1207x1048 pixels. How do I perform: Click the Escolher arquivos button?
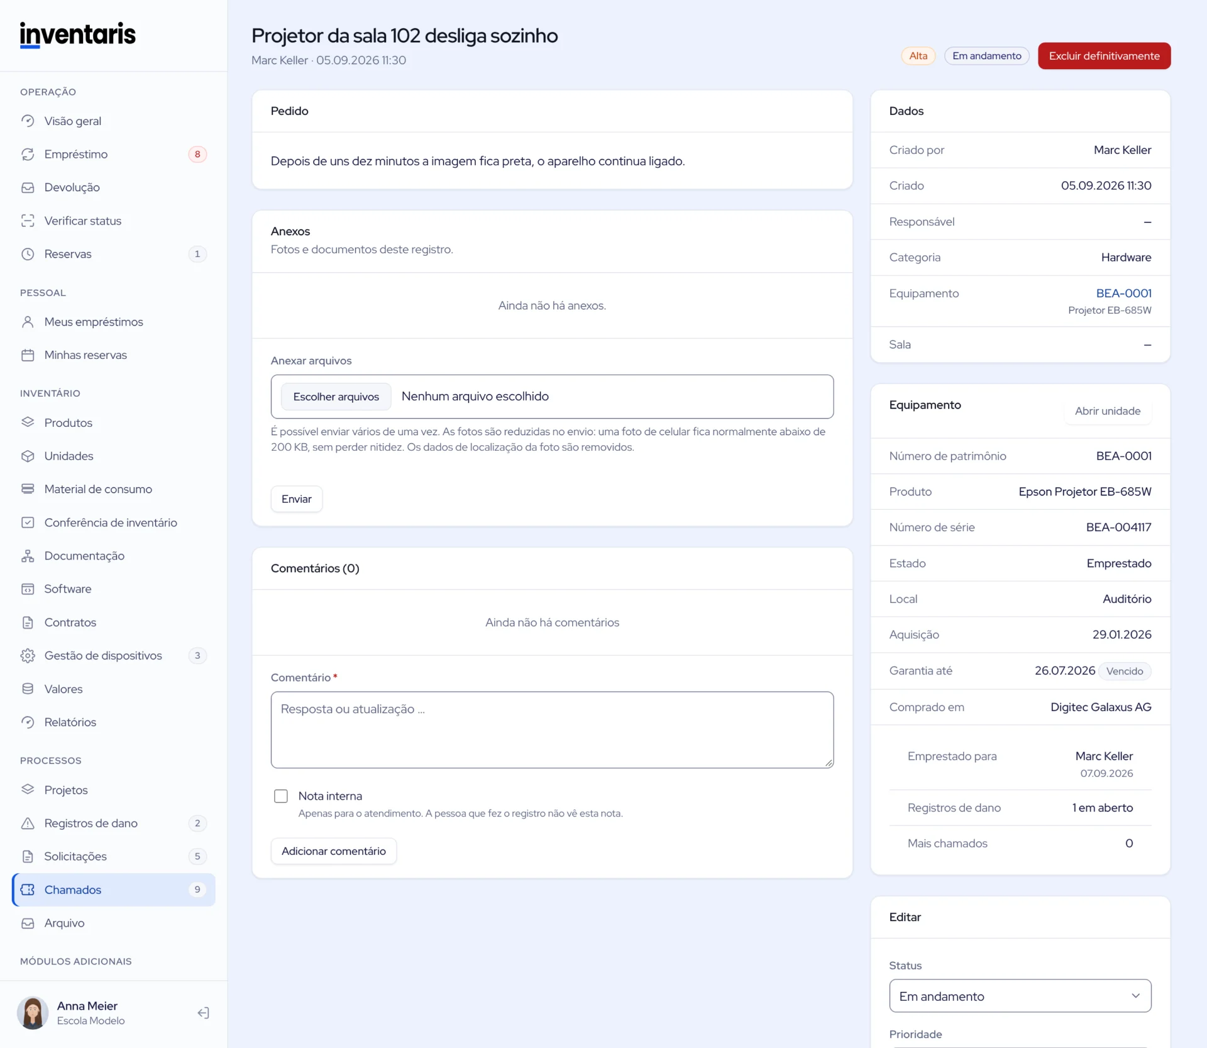click(336, 397)
